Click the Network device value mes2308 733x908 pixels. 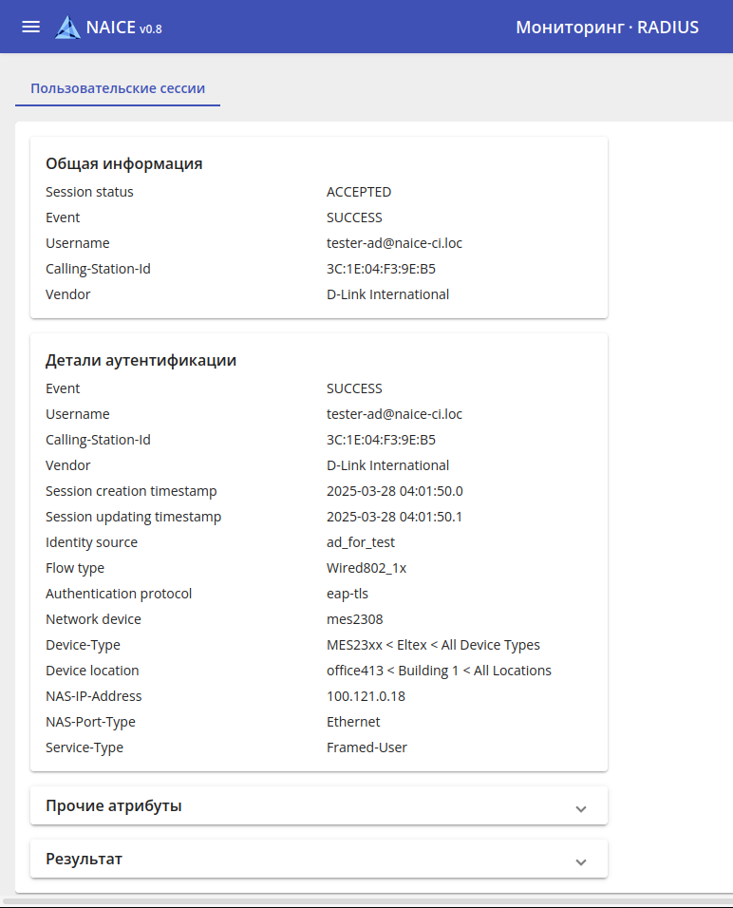coord(355,619)
